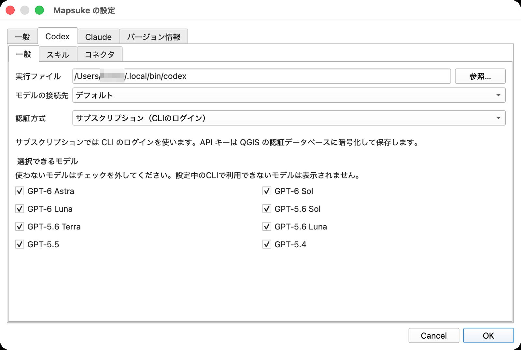
Task: Open the モデルの接続先 dropdown
Action: [289, 95]
